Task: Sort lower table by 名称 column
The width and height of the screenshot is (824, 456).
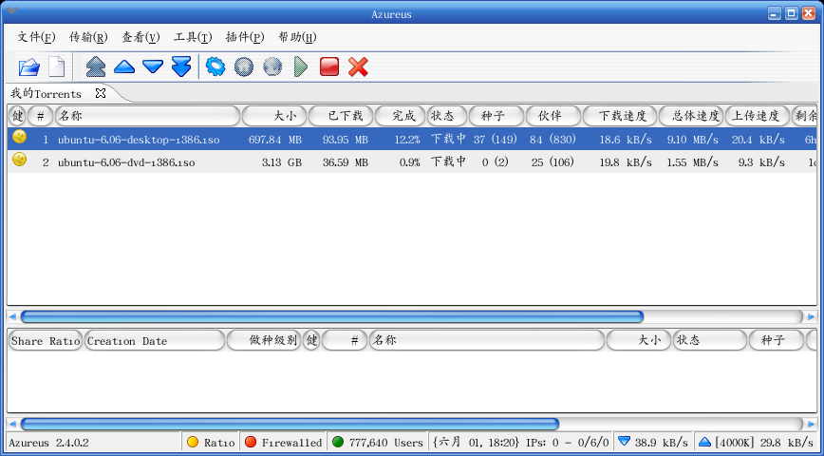Action: [x=487, y=341]
